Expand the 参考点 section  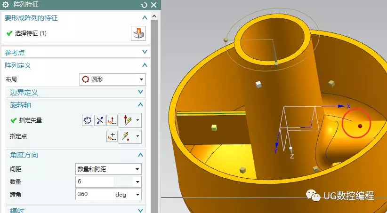point(145,52)
